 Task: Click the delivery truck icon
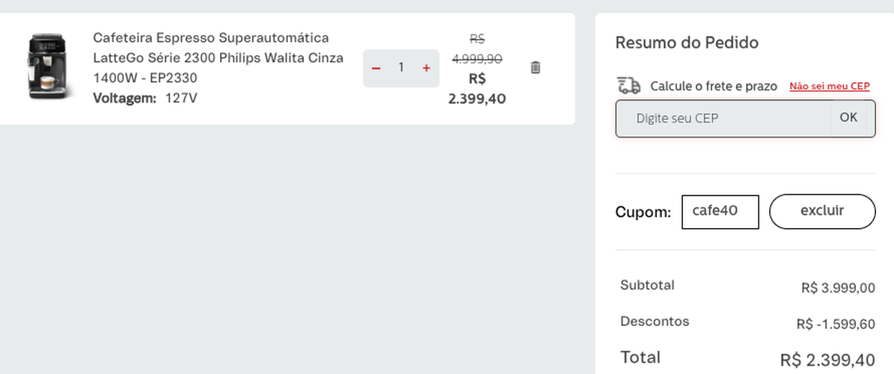[x=628, y=86]
